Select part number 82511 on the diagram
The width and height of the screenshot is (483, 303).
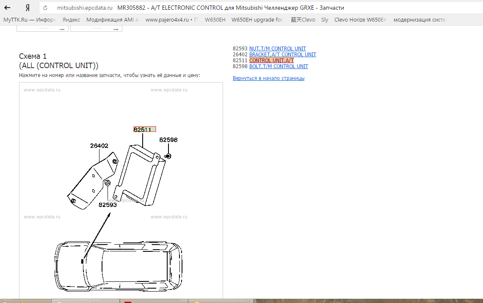(x=144, y=129)
